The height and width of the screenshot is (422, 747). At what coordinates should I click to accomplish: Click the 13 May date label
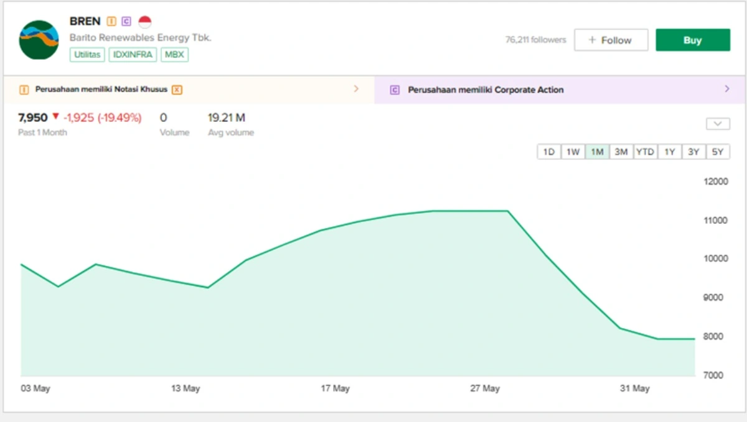coord(186,388)
